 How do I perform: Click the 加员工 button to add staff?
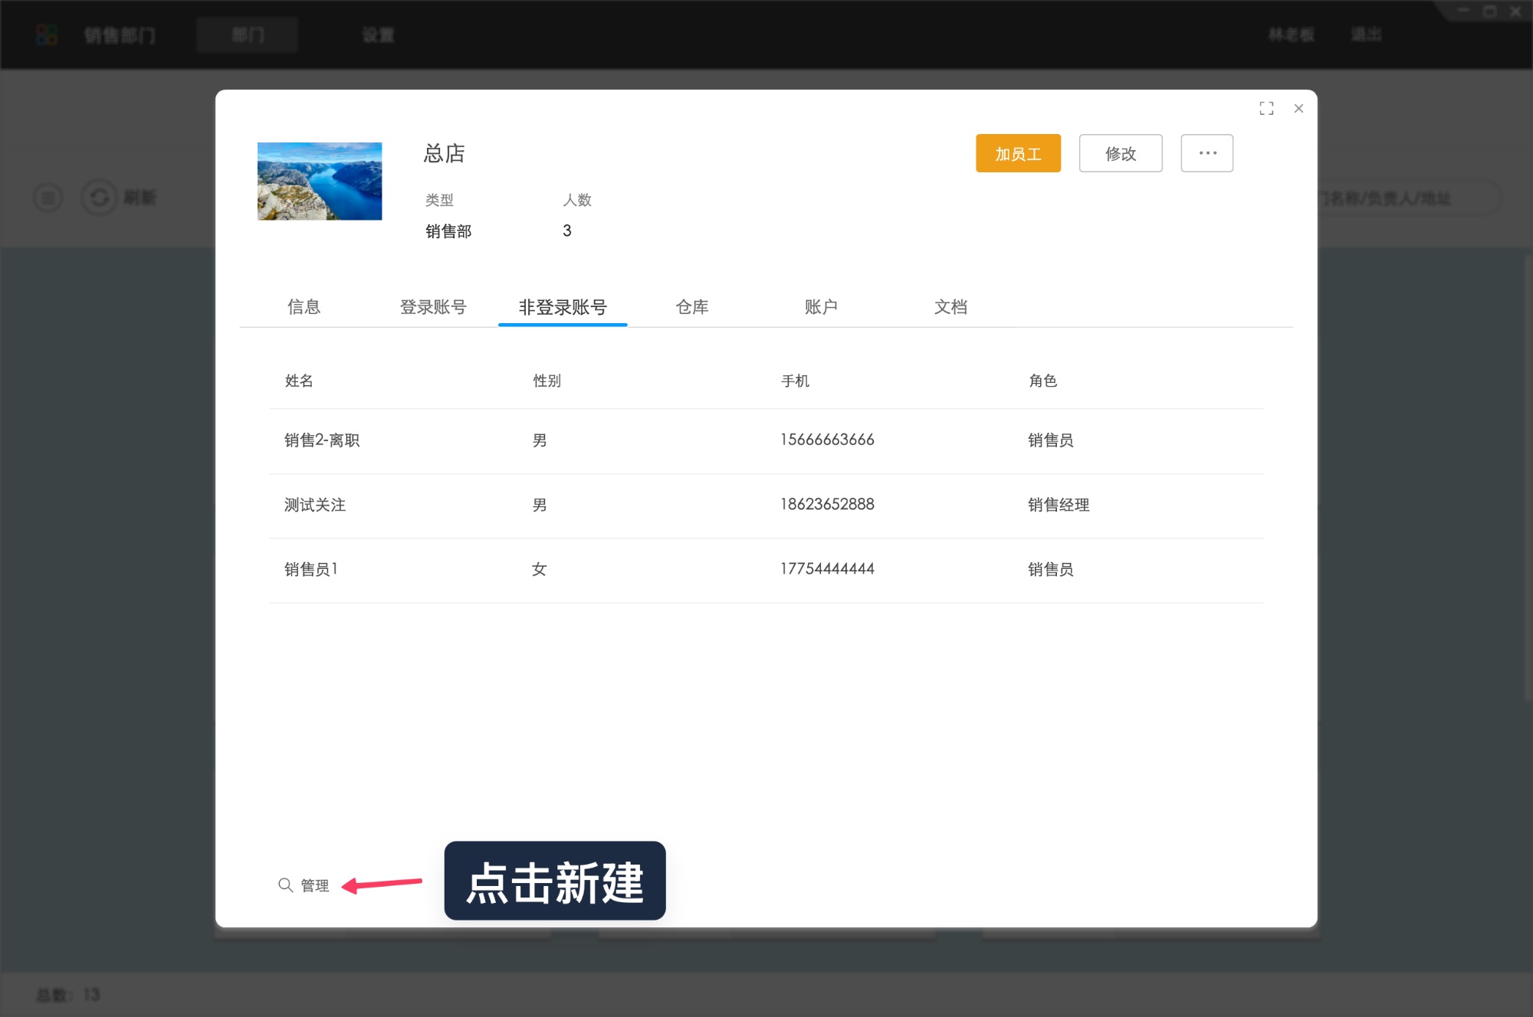pyautogui.click(x=1018, y=152)
